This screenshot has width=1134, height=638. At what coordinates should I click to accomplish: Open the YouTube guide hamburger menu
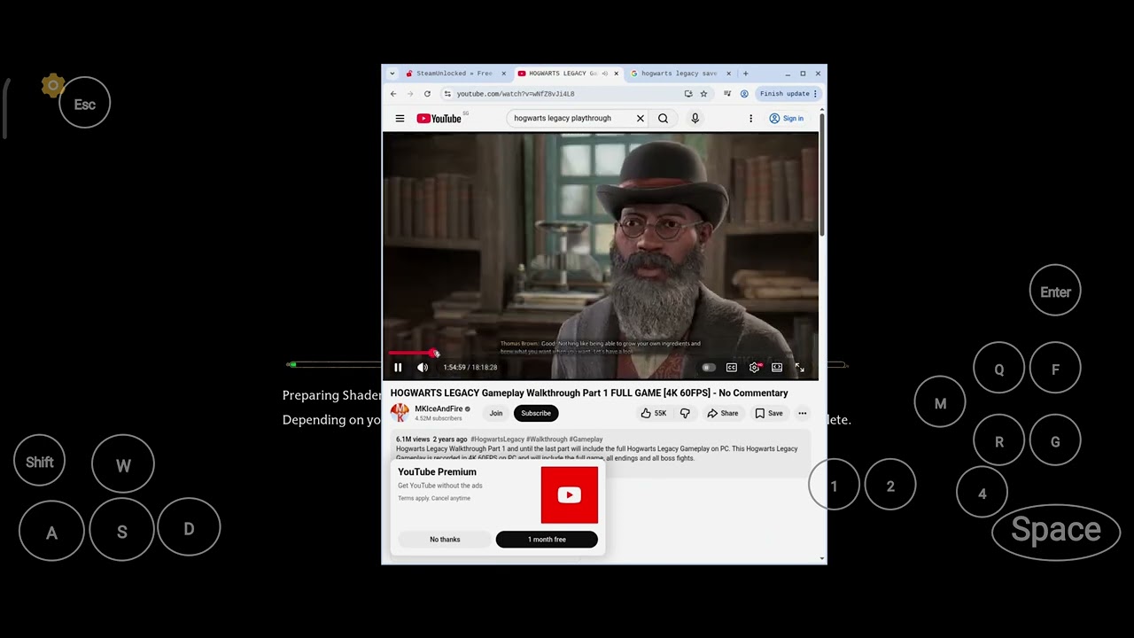point(400,119)
